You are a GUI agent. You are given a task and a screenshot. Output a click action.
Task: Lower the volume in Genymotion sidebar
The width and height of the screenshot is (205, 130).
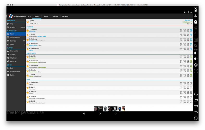click(196, 59)
